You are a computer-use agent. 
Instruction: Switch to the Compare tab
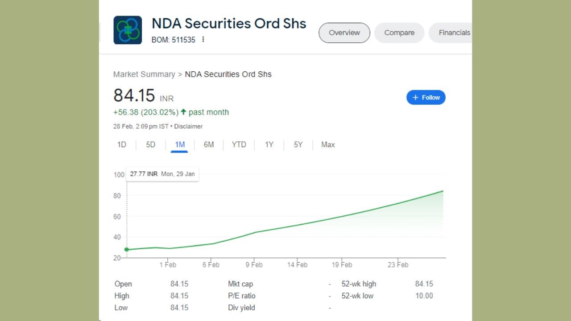tap(399, 33)
